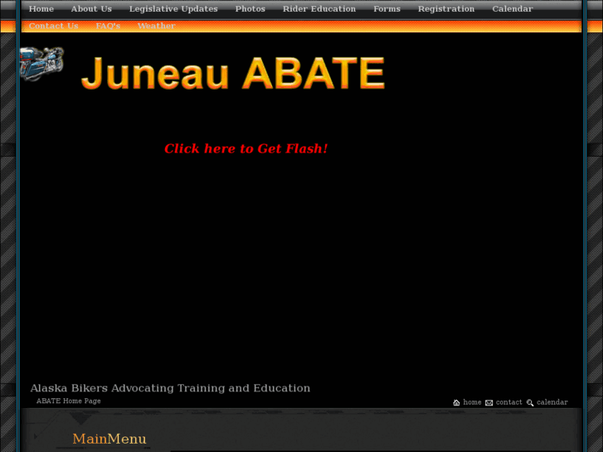Click the ABATE Home Page breadcrumb text
Viewport: 603px width, 452px height.
coord(69,401)
